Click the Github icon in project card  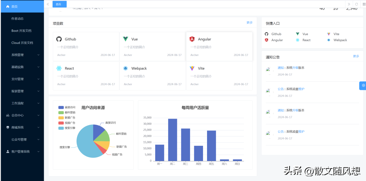click(x=59, y=39)
